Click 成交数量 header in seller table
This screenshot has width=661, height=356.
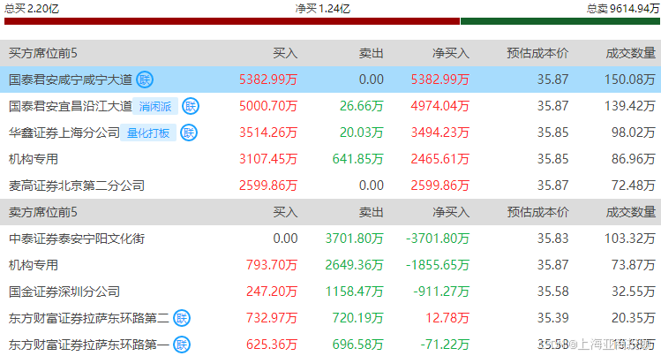(x=631, y=212)
